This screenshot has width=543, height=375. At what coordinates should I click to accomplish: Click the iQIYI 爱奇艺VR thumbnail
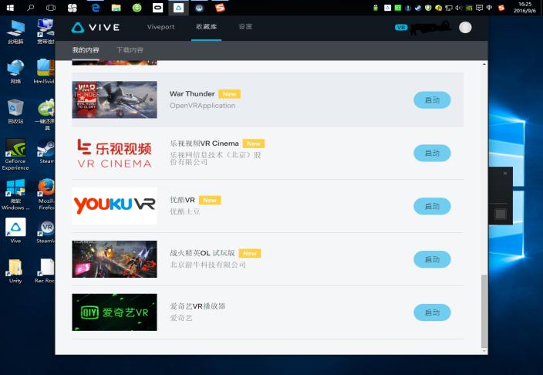pos(114,312)
